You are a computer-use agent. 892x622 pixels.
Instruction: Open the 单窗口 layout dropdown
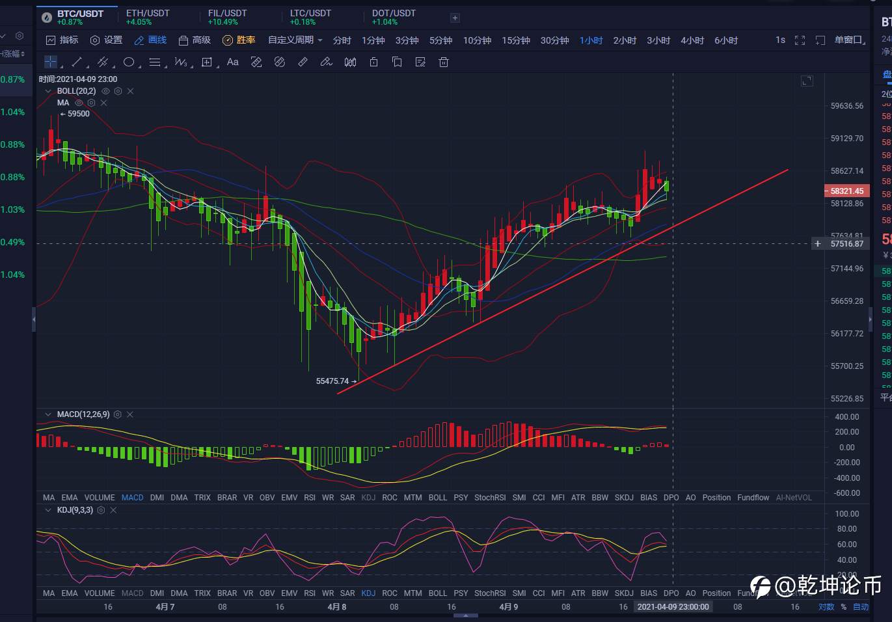(x=851, y=40)
